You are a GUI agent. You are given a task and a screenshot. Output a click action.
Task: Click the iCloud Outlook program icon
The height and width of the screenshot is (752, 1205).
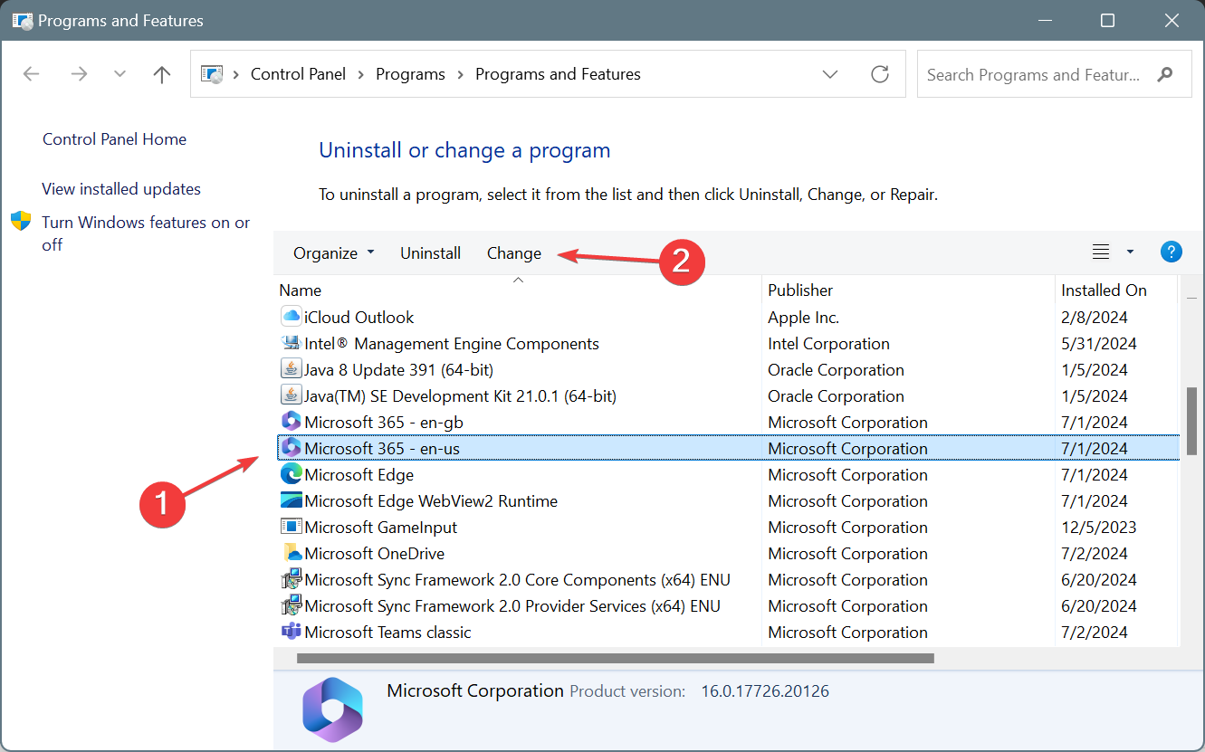pyautogui.click(x=291, y=318)
